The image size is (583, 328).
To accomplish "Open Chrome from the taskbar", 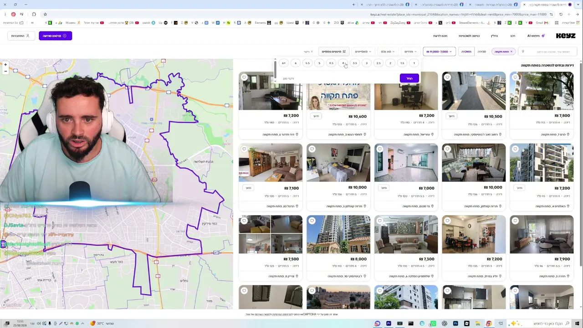I will 489,323.
